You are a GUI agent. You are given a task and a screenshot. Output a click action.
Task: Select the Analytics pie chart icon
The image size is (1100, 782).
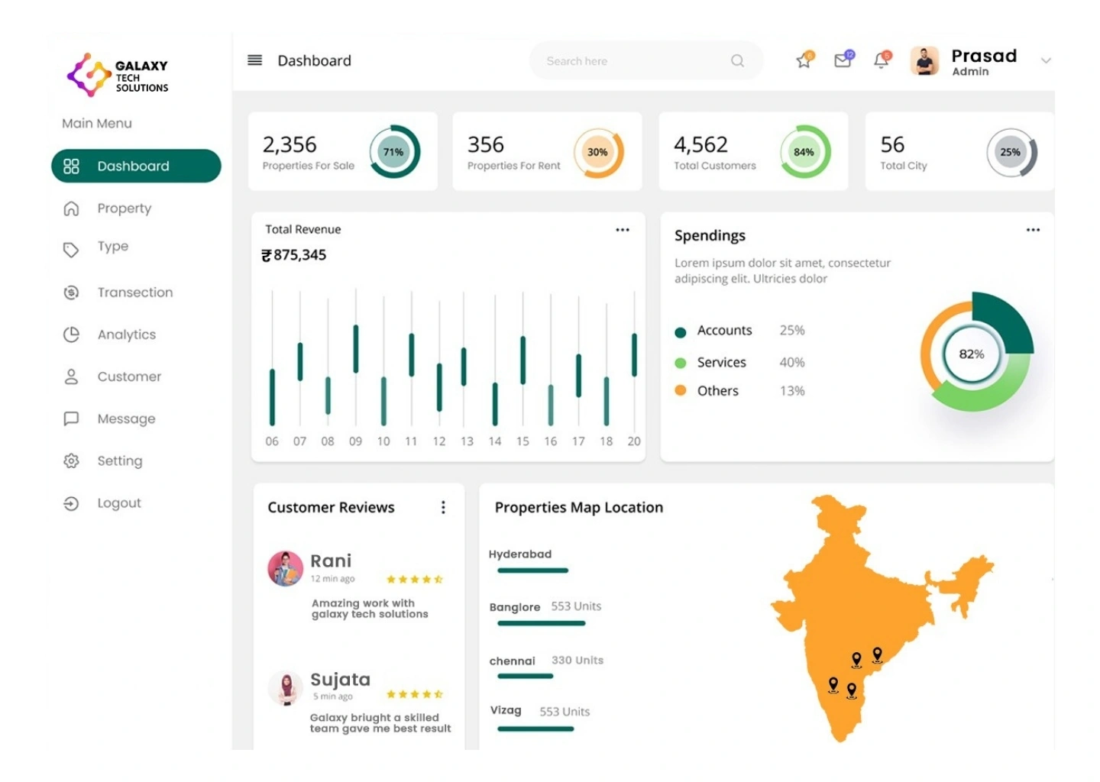pos(71,334)
